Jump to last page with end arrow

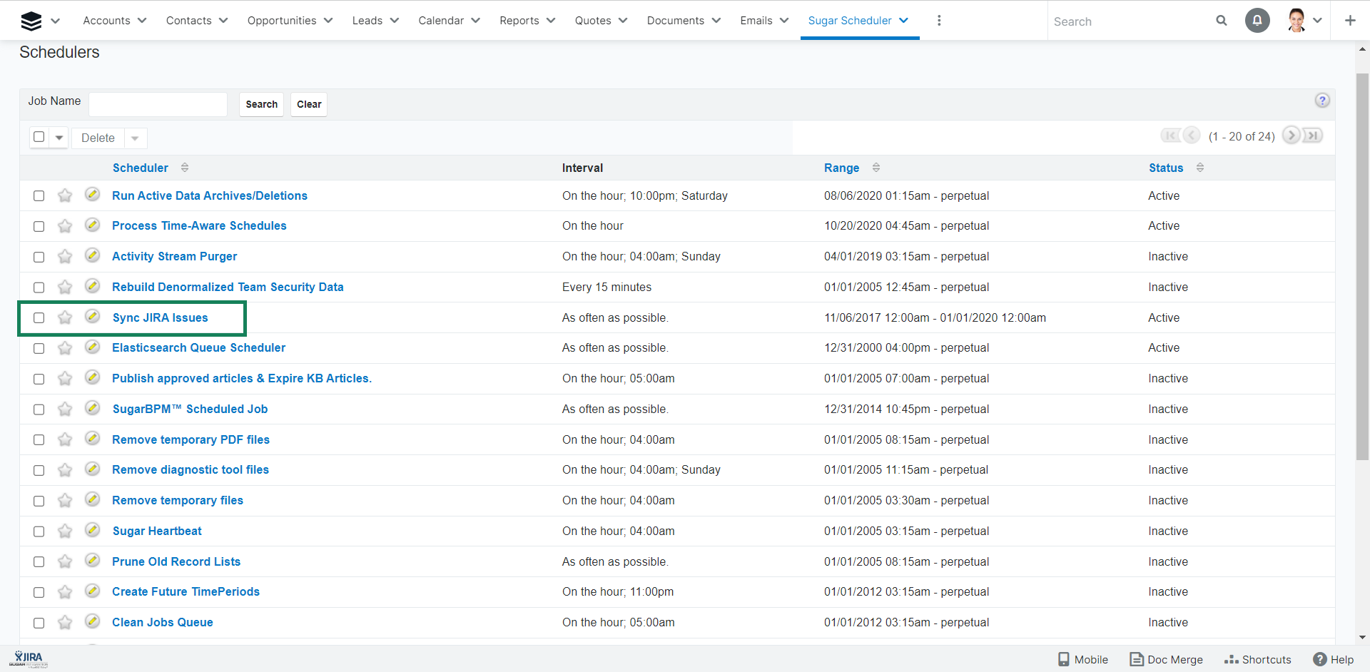tap(1313, 136)
